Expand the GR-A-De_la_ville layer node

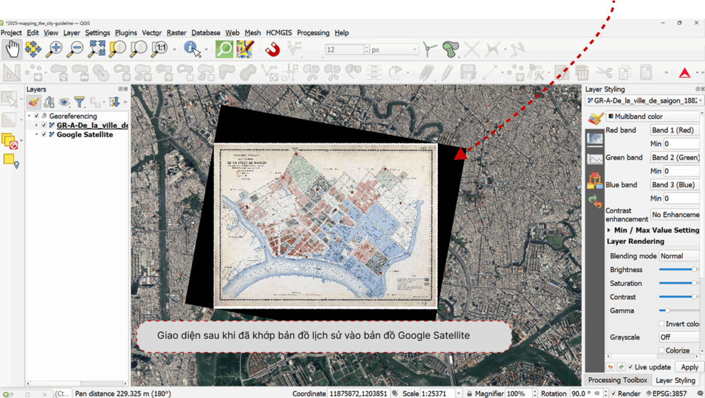click(x=36, y=125)
